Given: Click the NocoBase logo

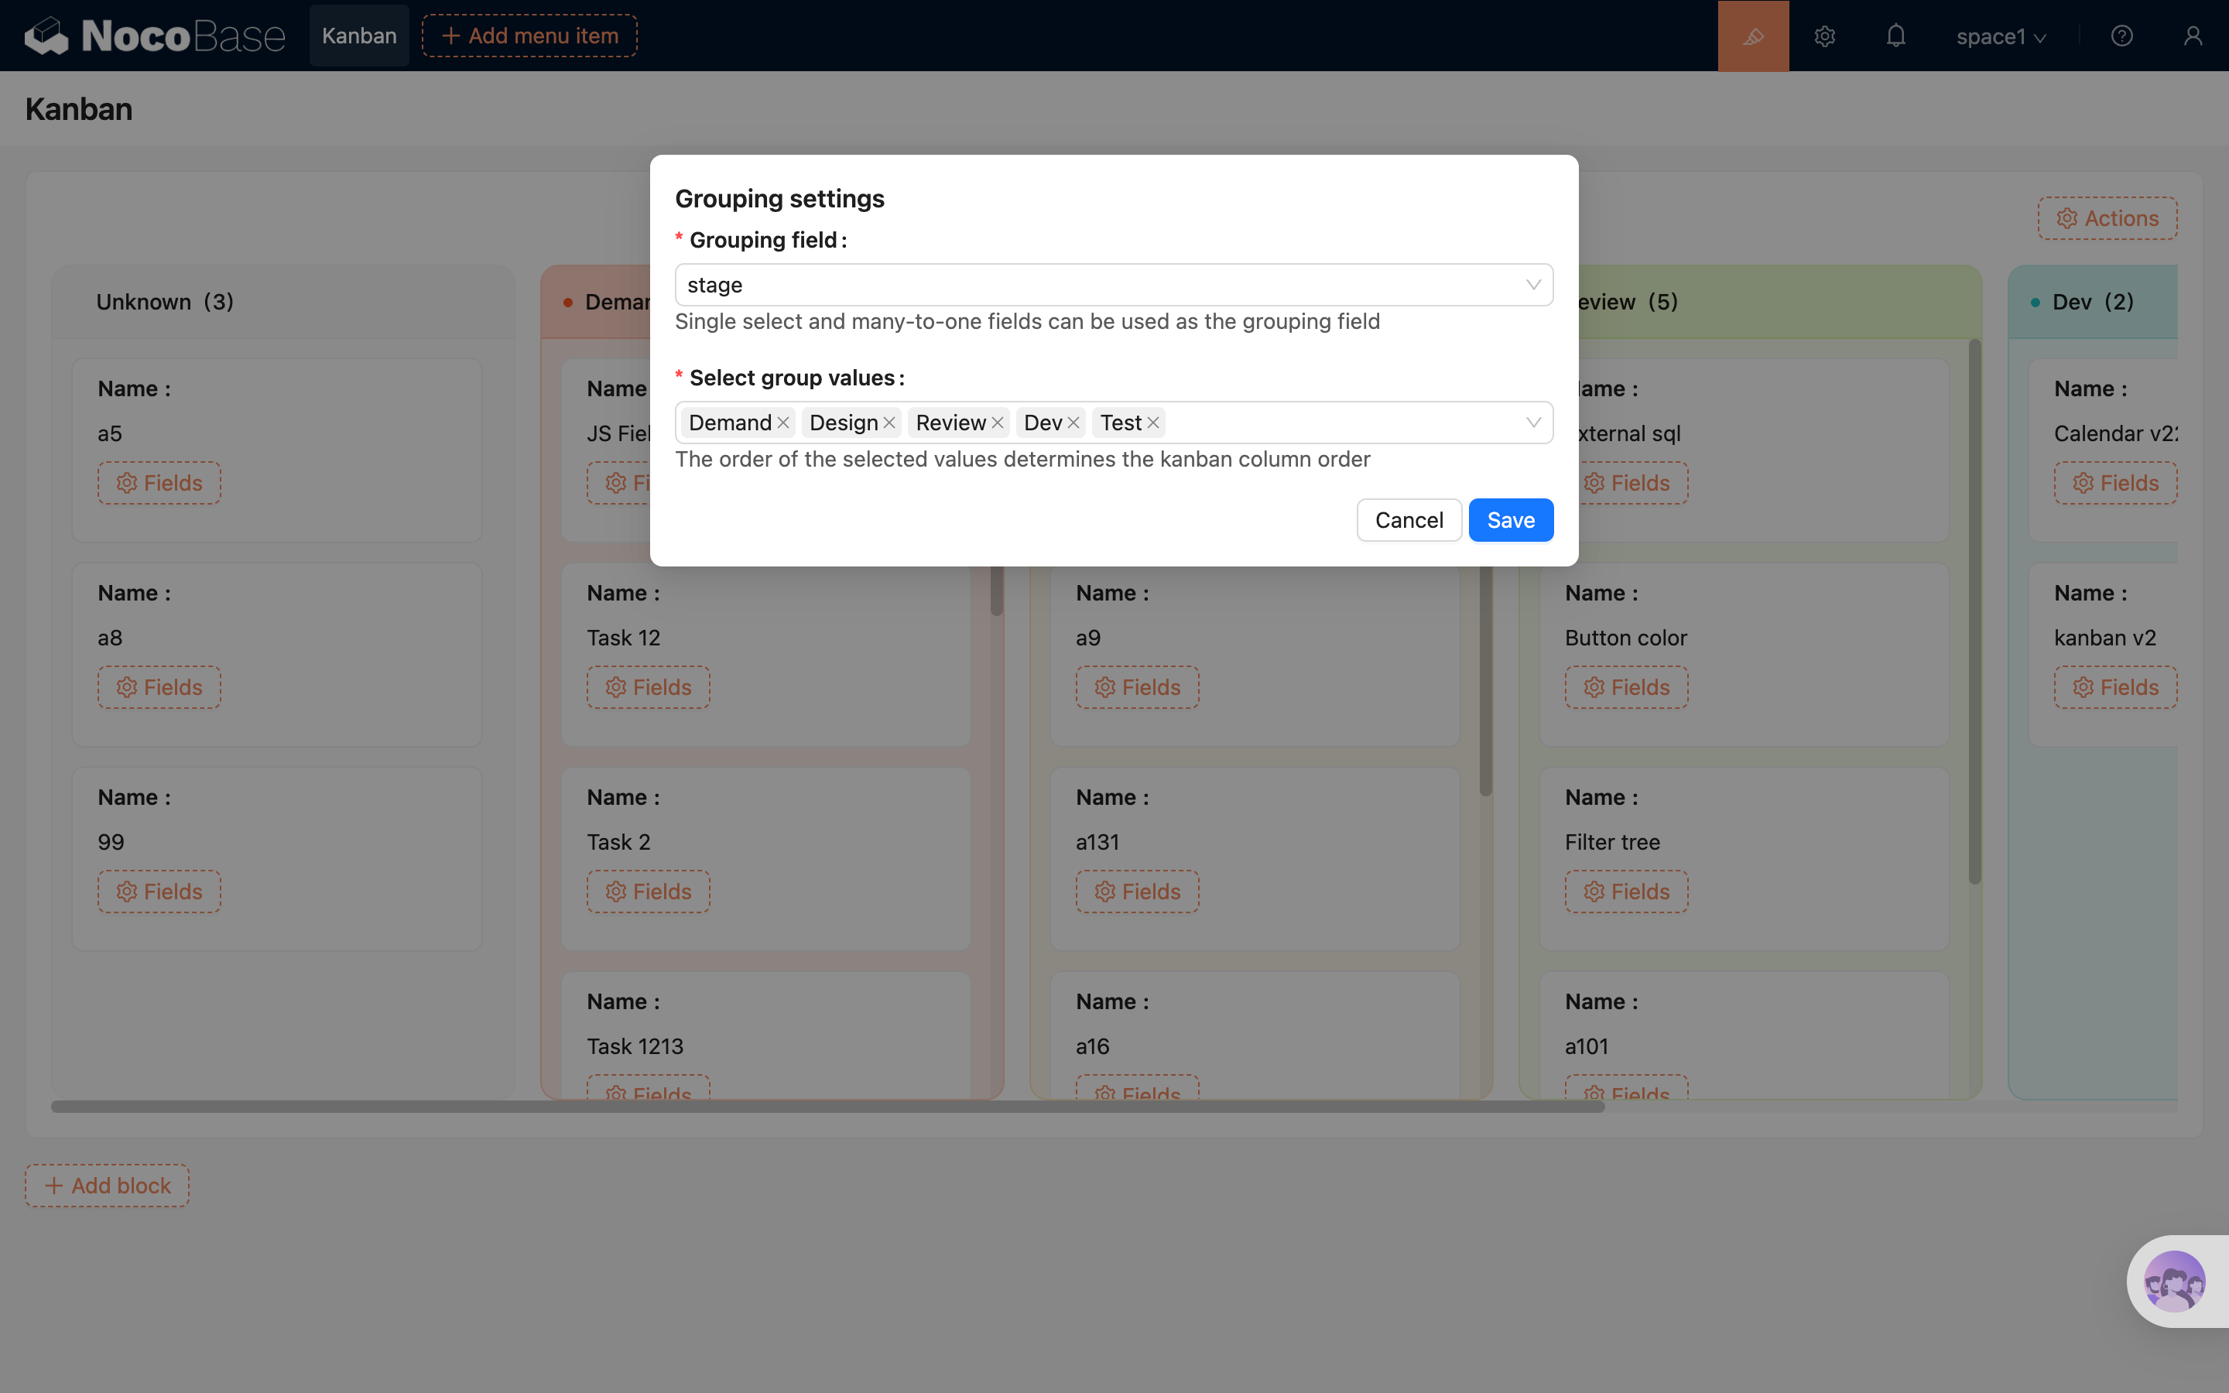Looking at the screenshot, I should point(154,36).
